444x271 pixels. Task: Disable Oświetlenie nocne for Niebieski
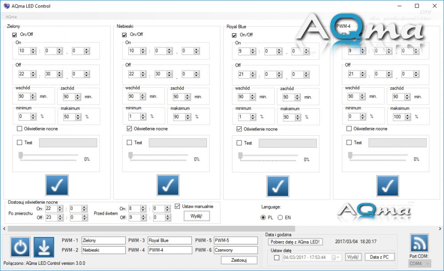130,129
